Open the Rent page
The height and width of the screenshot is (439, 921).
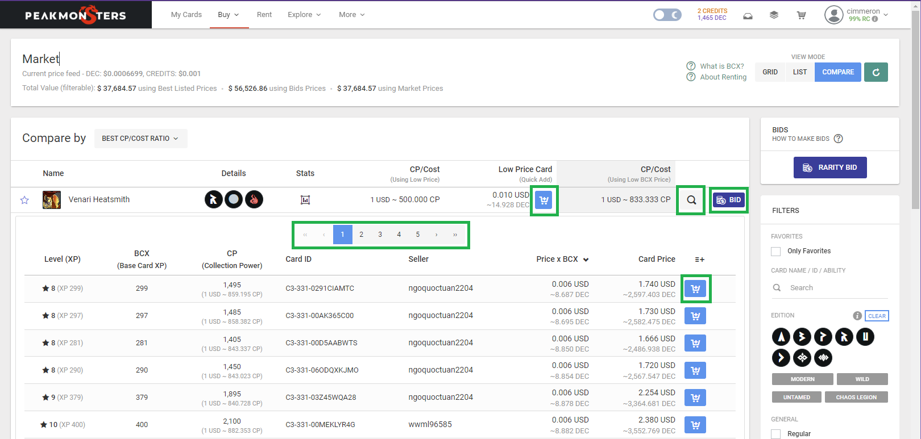pyautogui.click(x=264, y=15)
